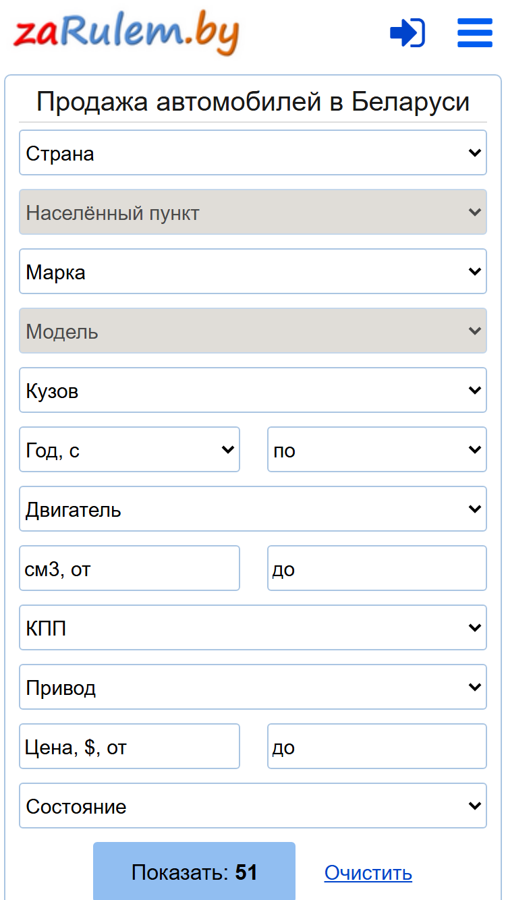Select starting year in Год, с dropdown
This screenshot has width=506, height=900.
(x=130, y=449)
